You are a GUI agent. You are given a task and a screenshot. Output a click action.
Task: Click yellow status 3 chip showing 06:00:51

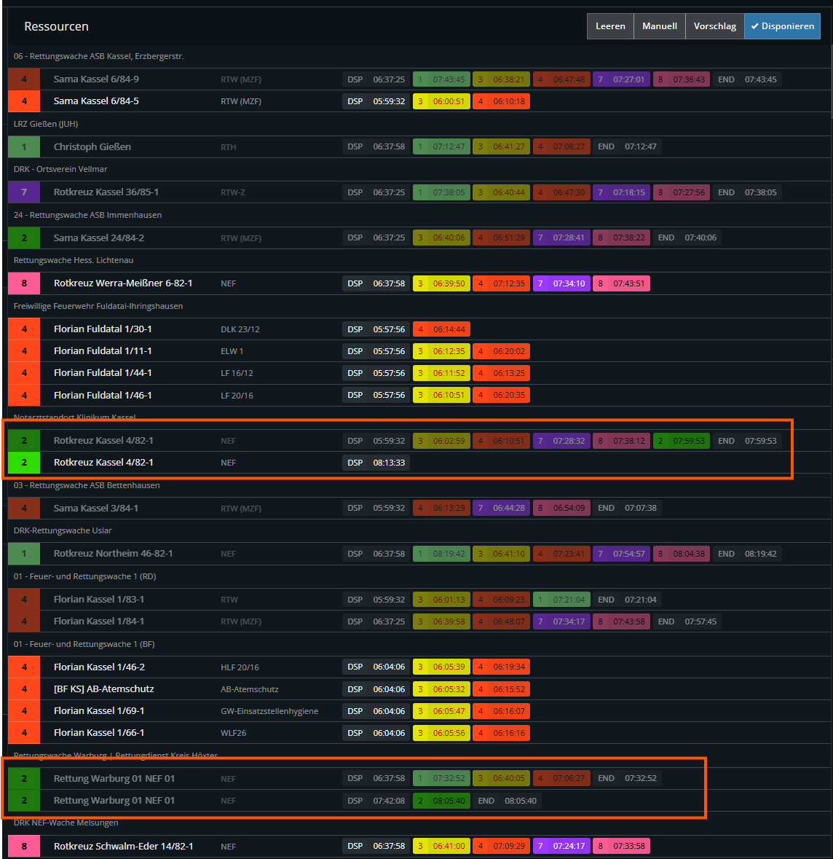coord(441,101)
